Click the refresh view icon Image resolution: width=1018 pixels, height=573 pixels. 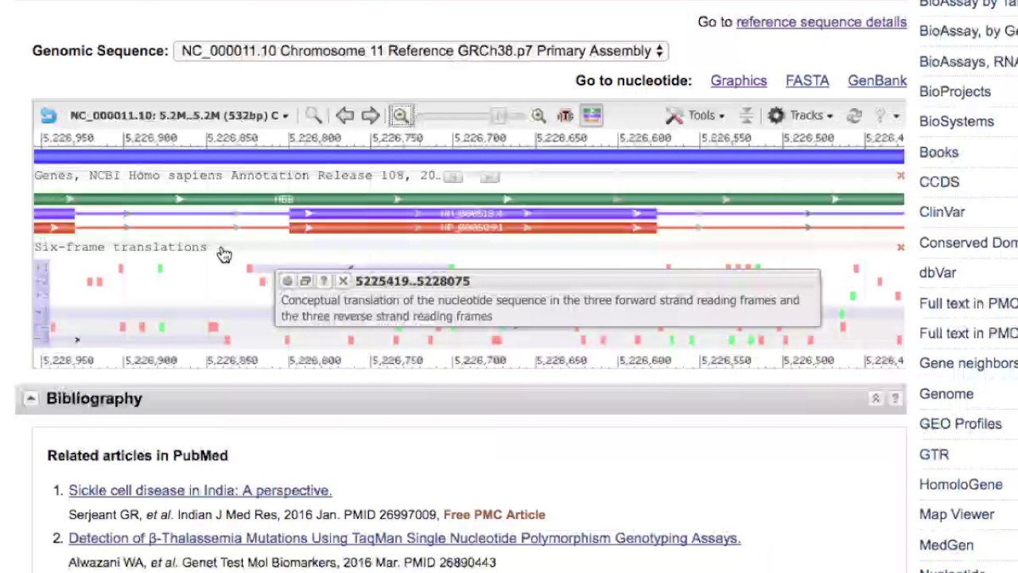(854, 115)
